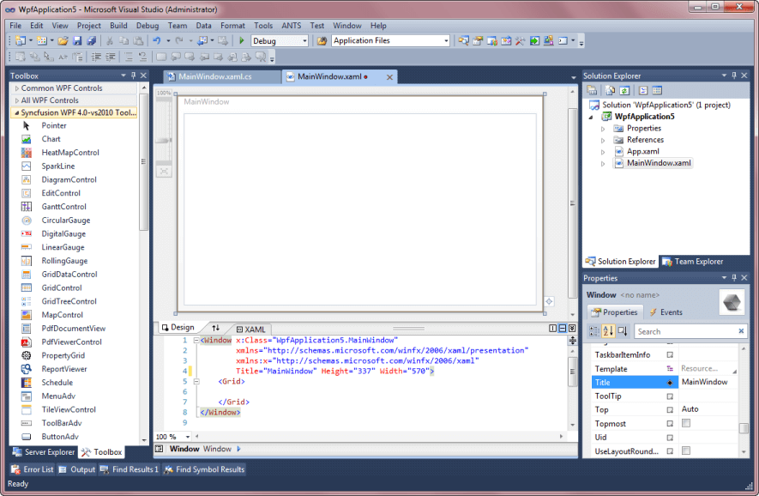Switch to the Events tab in Properties

(666, 312)
